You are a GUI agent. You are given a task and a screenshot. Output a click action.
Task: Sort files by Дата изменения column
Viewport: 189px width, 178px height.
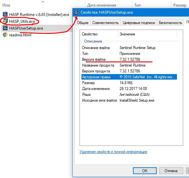point(102,5)
